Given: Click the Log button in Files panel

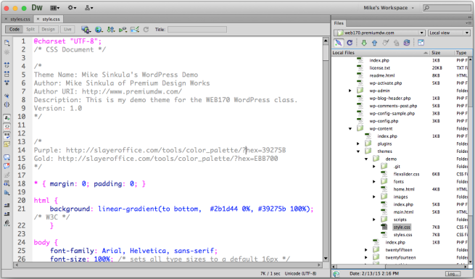Looking at the screenshot, I should 453,274.
